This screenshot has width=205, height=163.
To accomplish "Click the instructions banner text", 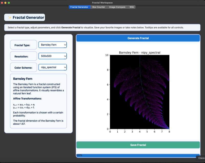I will click(96, 28).
